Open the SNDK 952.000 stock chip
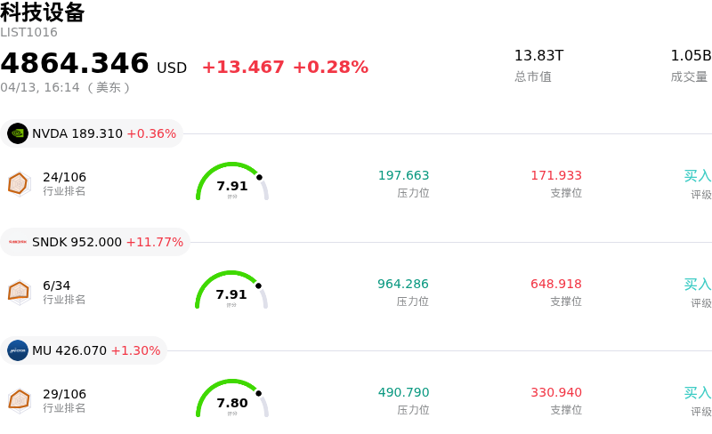The width and height of the screenshot is (712, 434). coord(96,242)
